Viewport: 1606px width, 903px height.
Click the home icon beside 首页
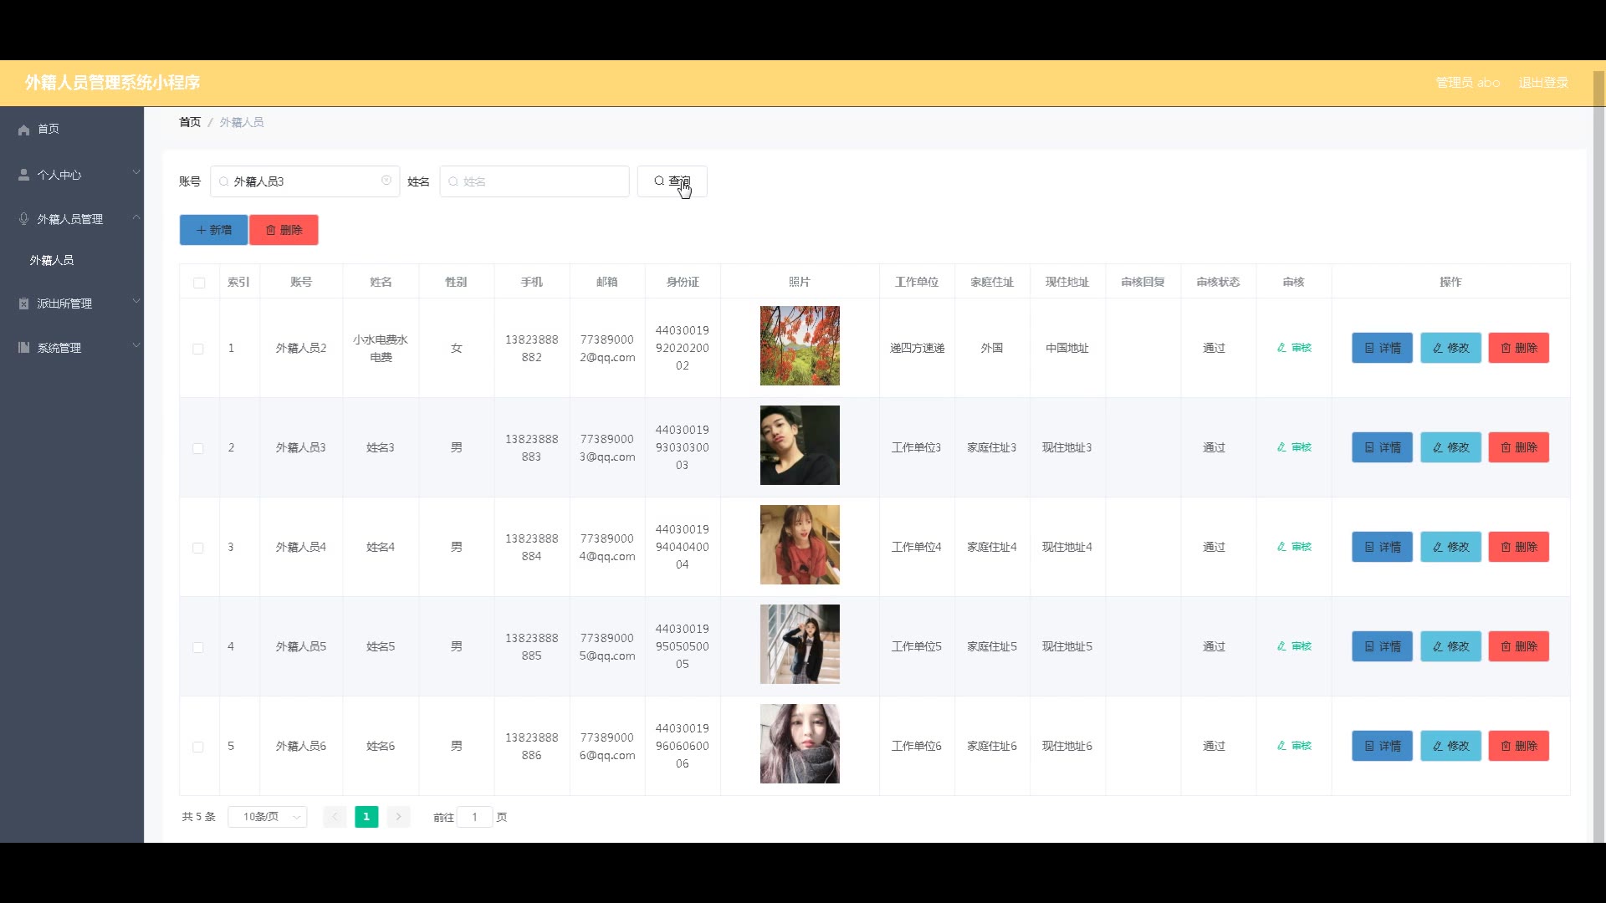(23, 130)
